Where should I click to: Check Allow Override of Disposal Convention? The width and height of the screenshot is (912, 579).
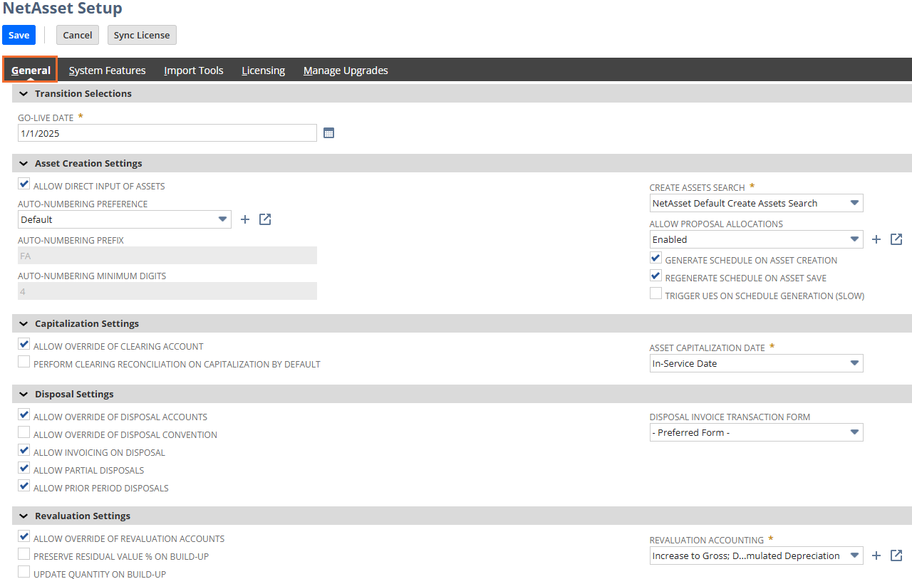(x=24, y=433)
